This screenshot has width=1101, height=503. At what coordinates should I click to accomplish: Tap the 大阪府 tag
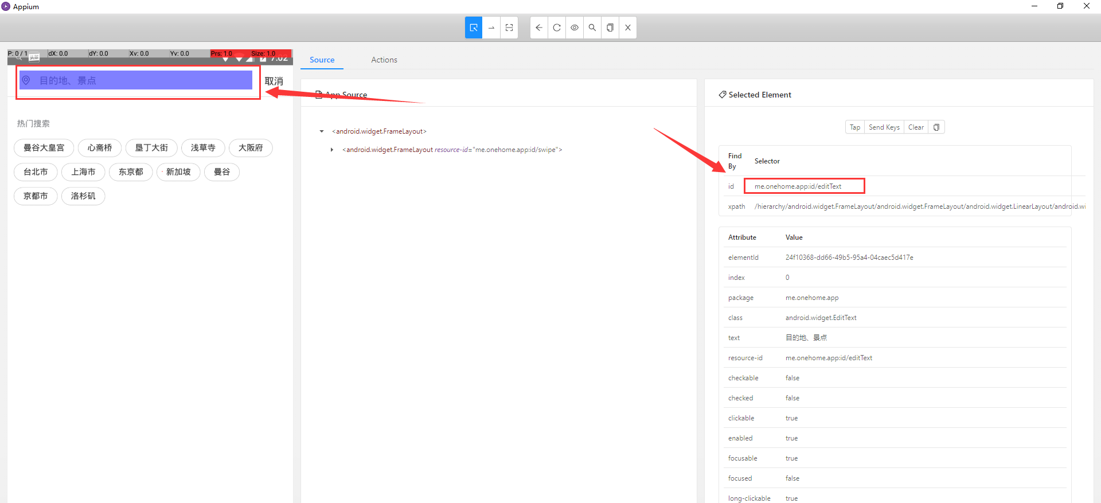coord(251,148)
